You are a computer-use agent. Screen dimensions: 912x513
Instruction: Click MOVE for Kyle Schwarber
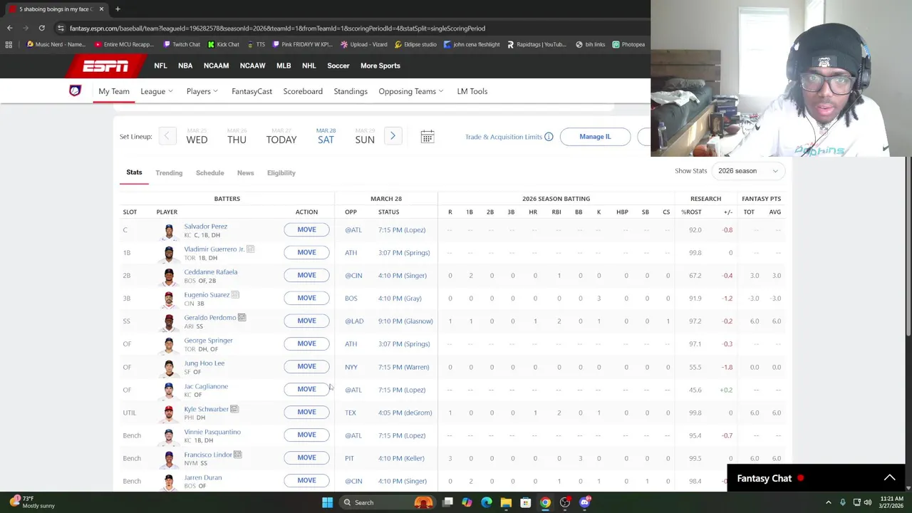[x=306, y=412]
